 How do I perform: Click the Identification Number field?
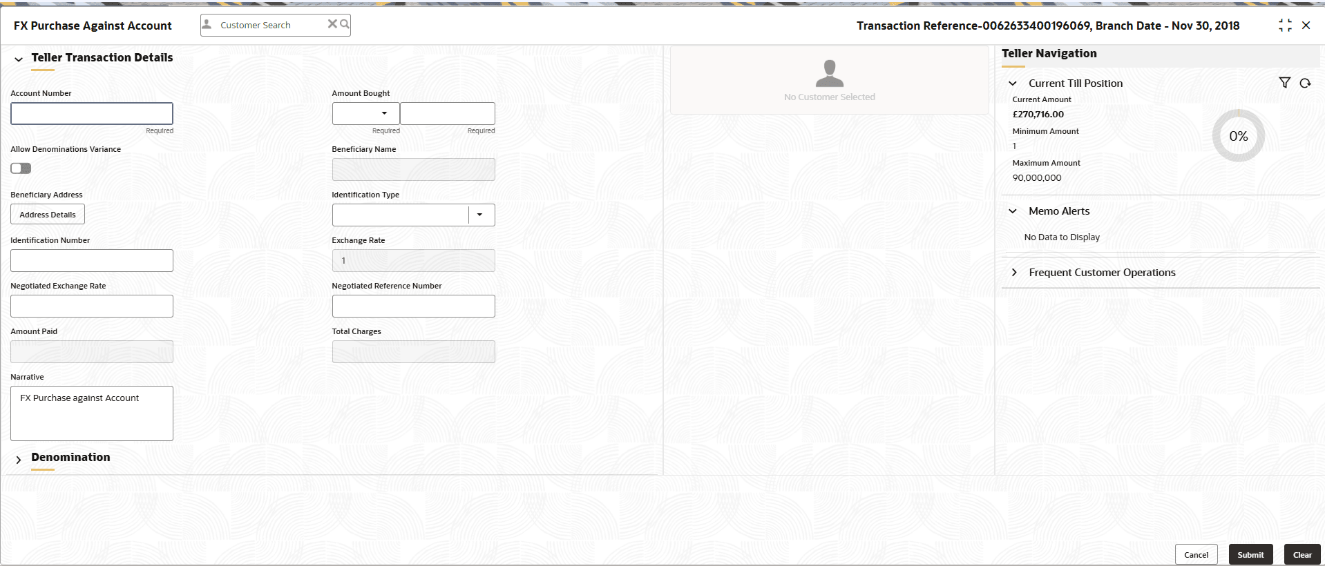coord(92,260)
